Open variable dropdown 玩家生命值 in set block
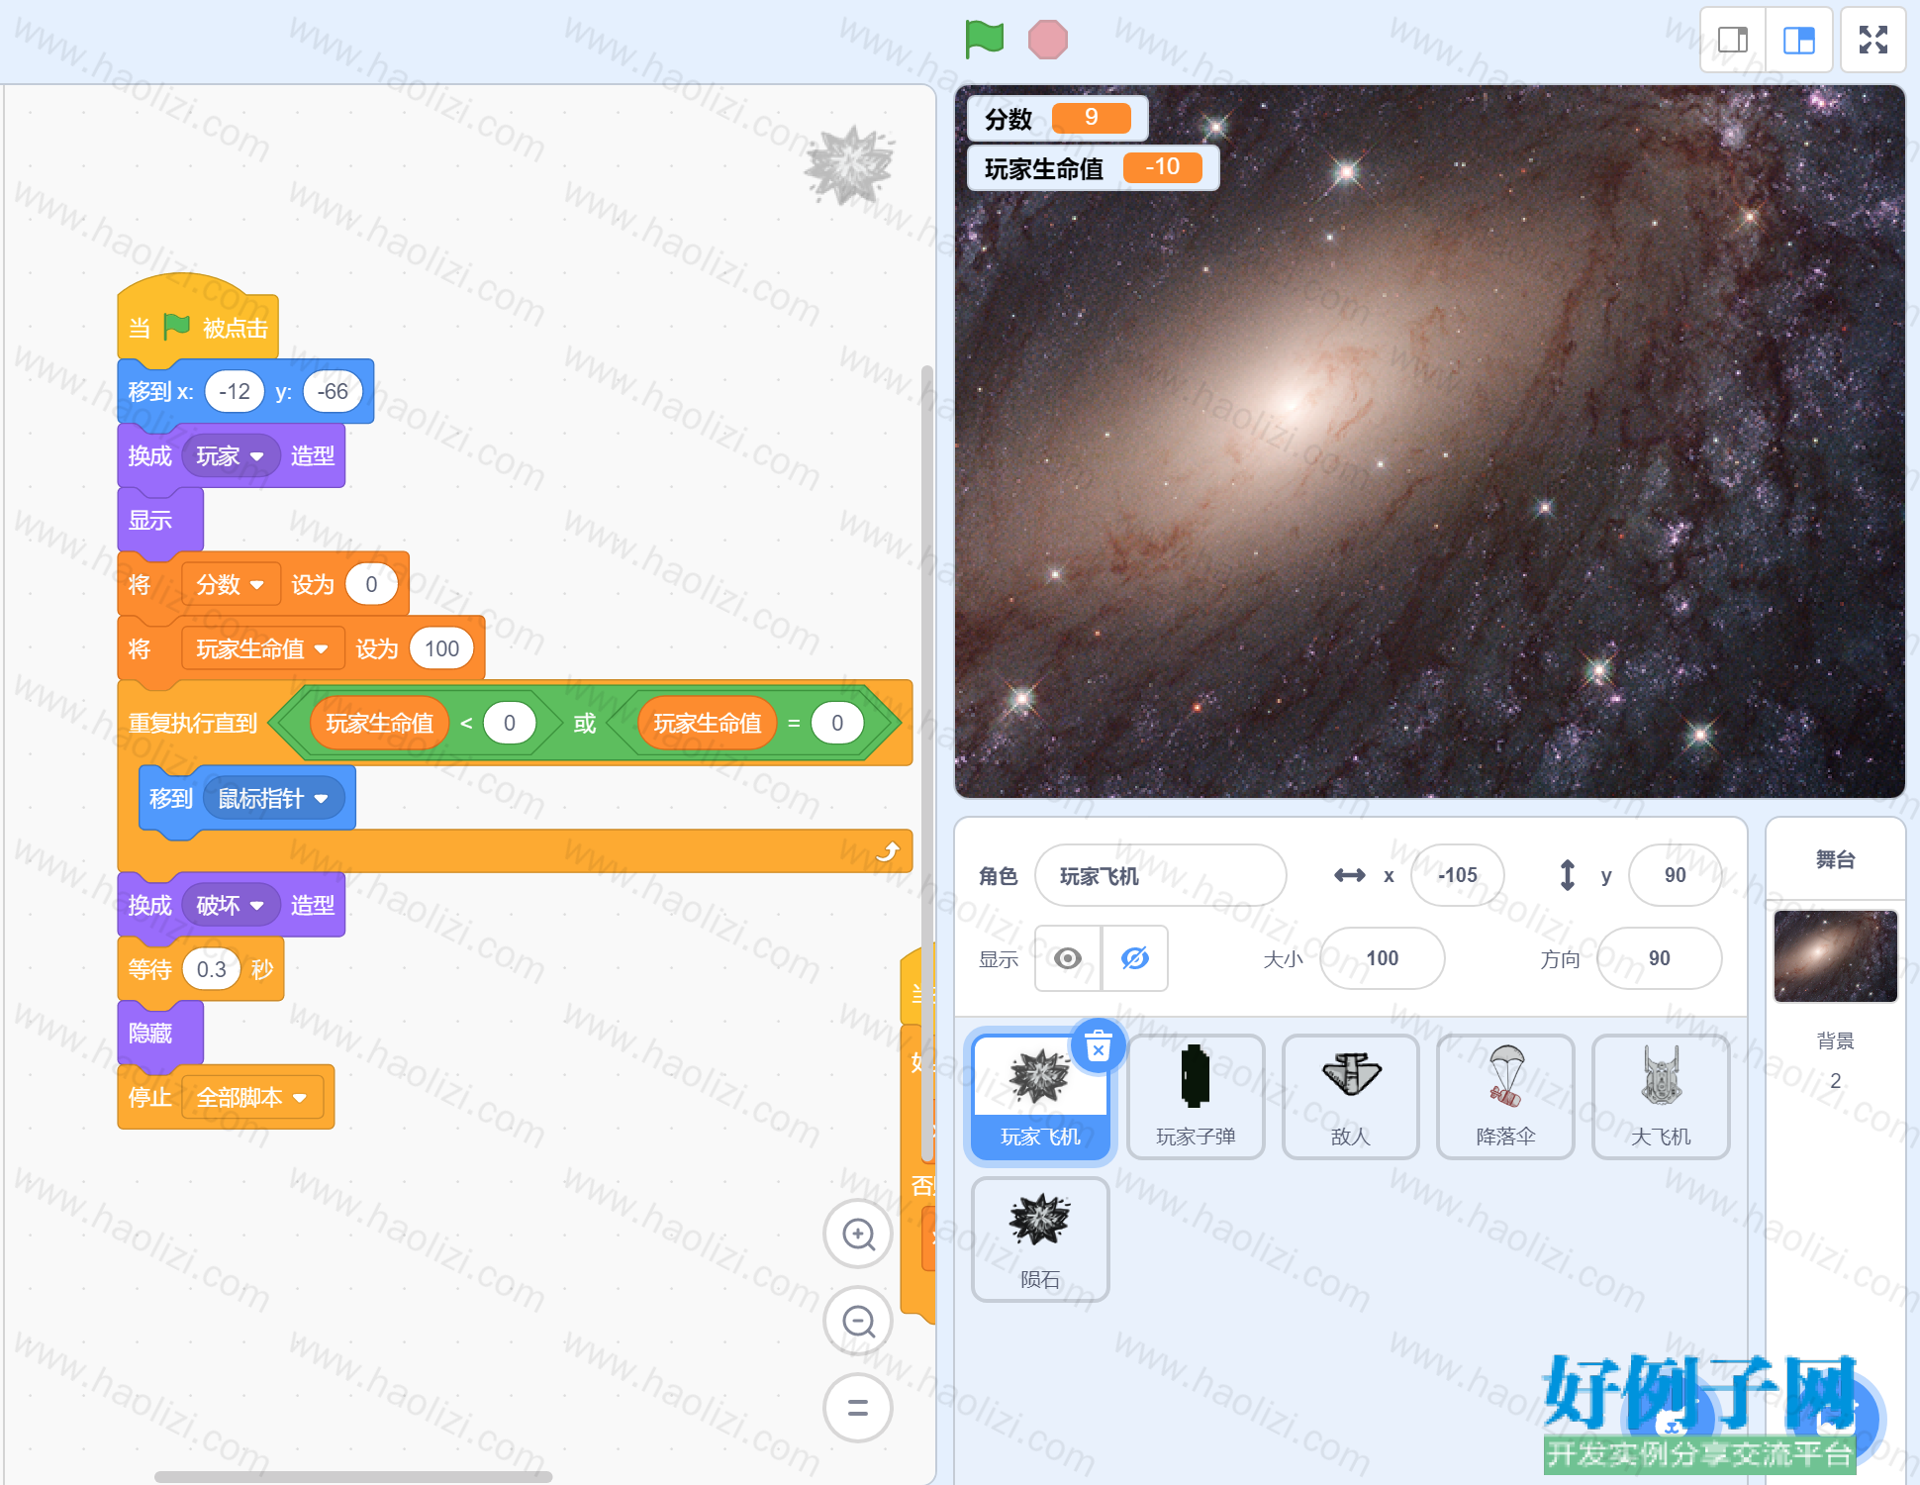 tap(262, 649)
